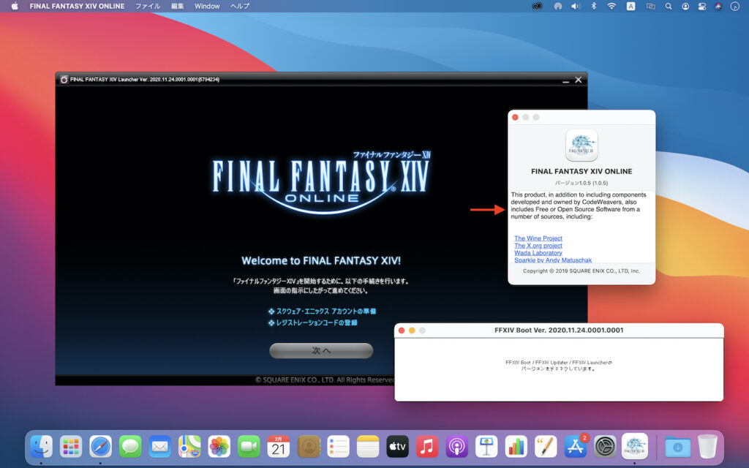The height and width of the screenshot is (468, 749).
Task: Open the FINAL FANTASY XIV icon in the Dock
Action: (635, 446)
